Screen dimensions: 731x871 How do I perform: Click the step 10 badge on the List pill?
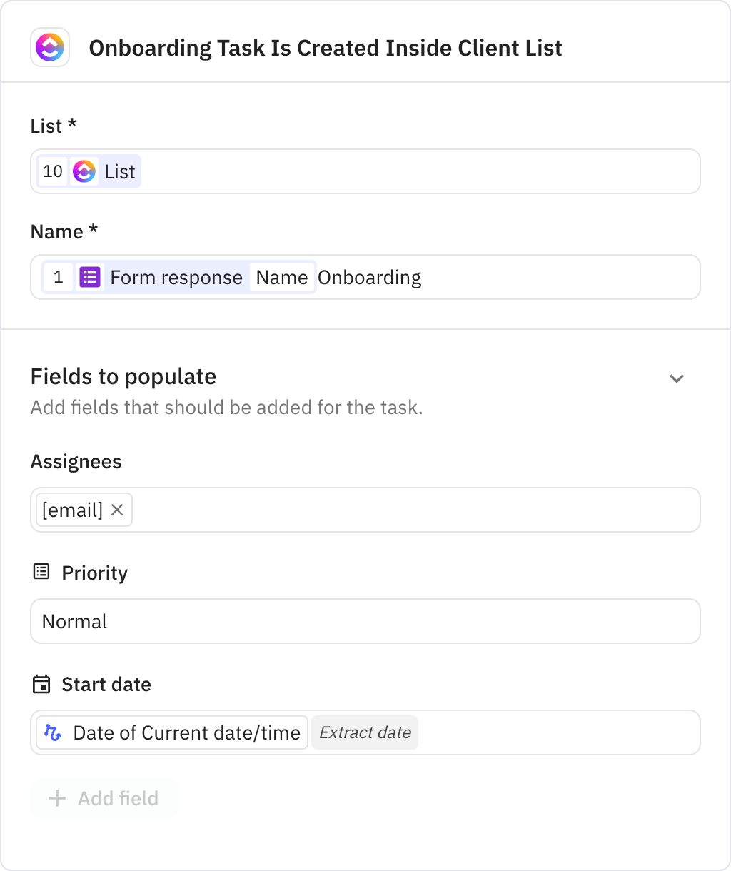tap(53, 171)
